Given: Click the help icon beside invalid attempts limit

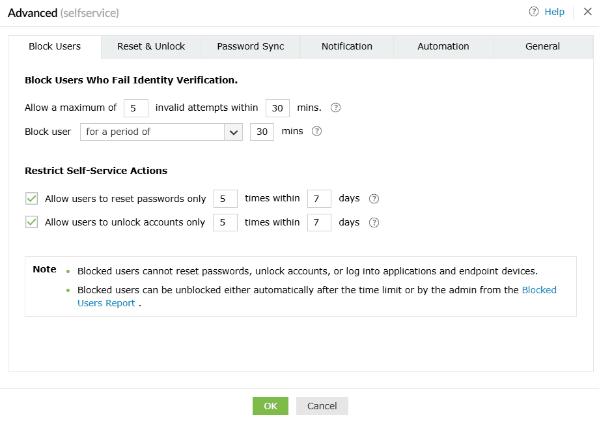Looking at the screenshot, I should tap(335, 108).
